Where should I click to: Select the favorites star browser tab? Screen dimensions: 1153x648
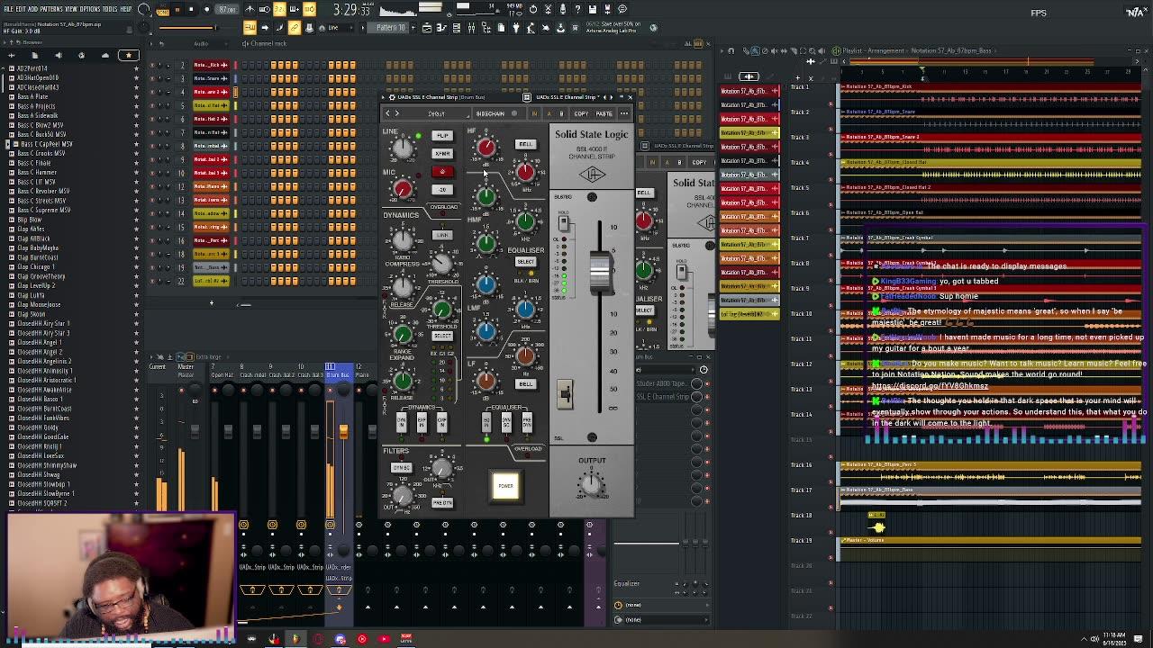click(x=128, y=56)
